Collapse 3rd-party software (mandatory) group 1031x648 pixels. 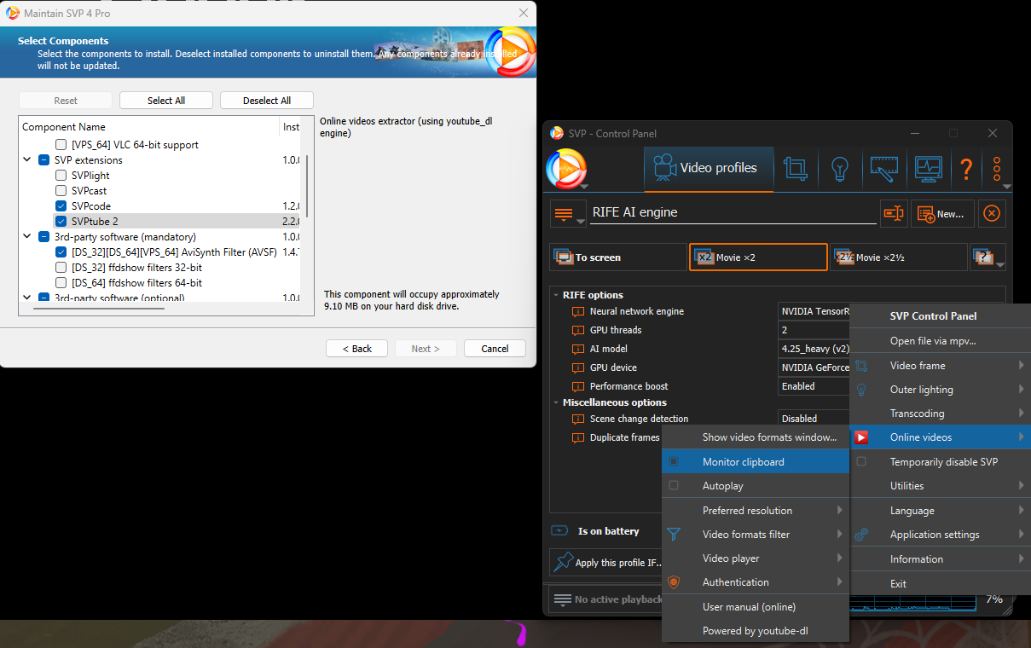coord(27,237)
